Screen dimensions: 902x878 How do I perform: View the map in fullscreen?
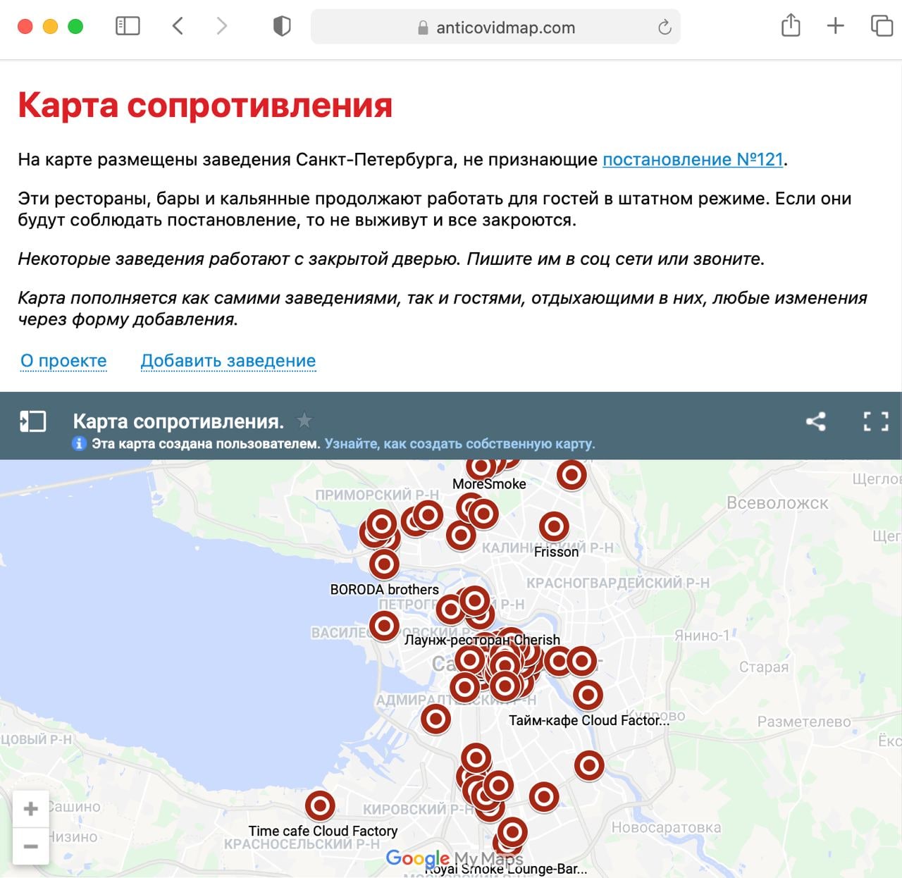(x=876, y=421)
